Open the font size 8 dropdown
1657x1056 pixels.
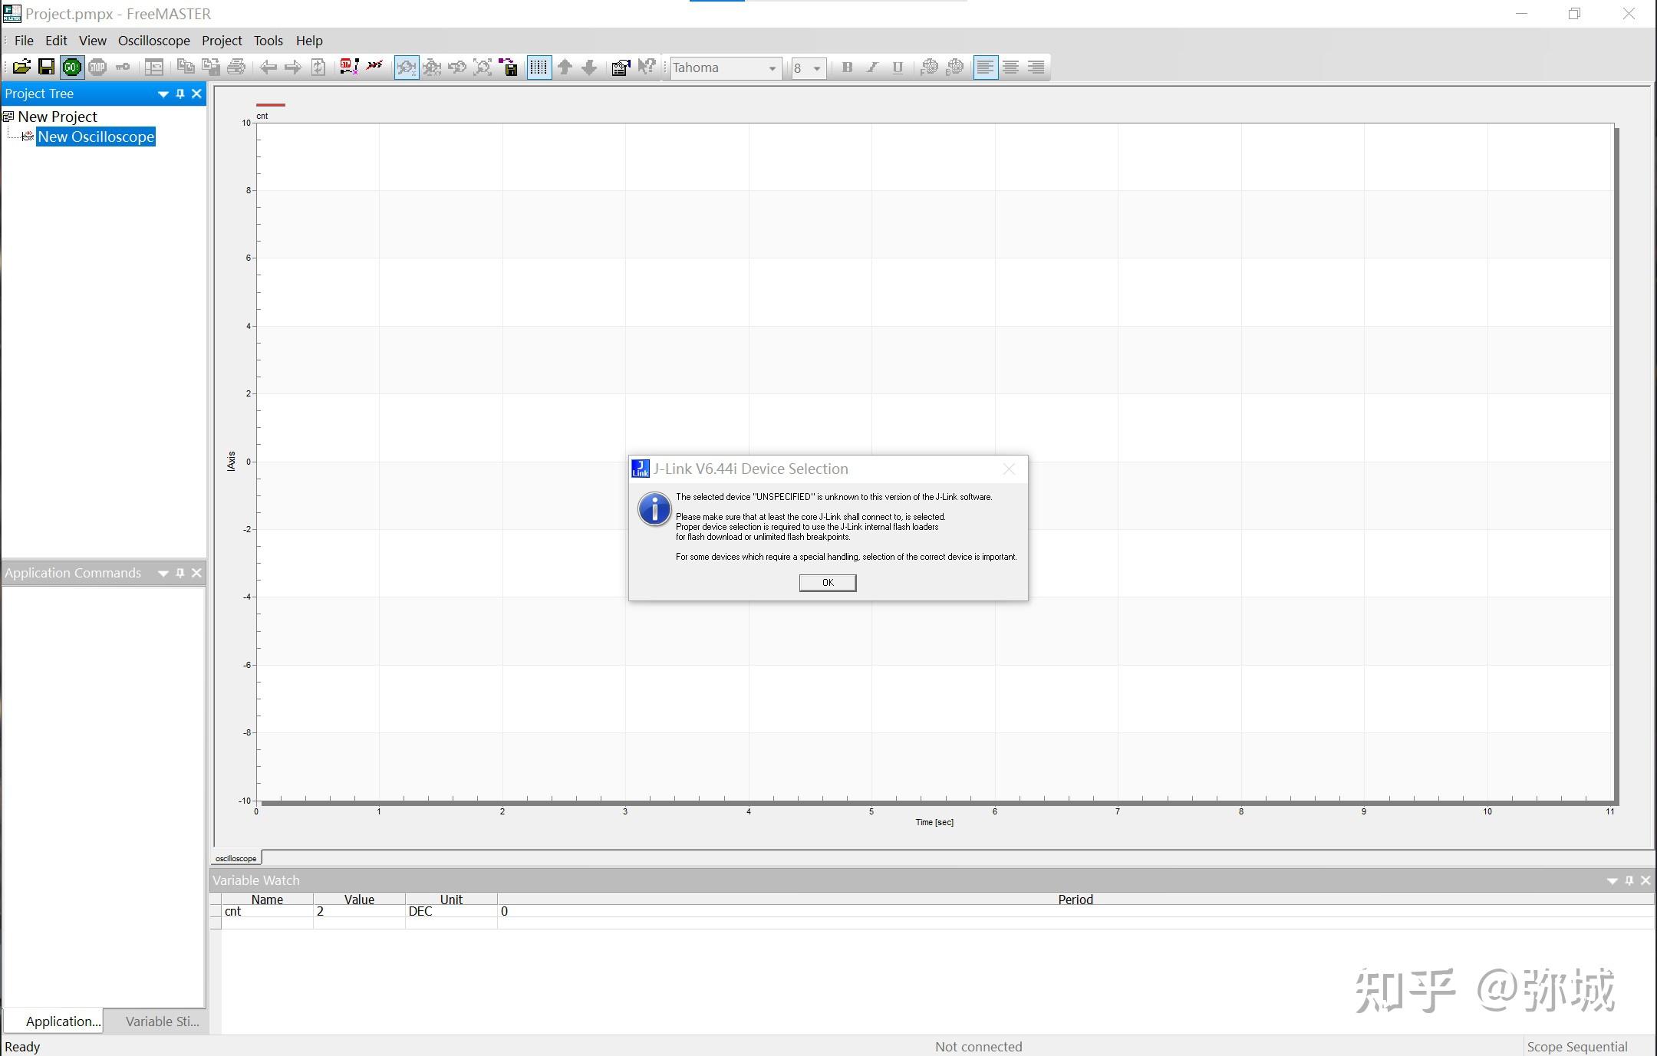point(817,68)
